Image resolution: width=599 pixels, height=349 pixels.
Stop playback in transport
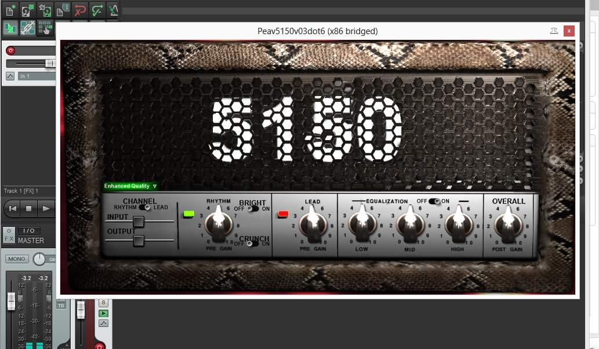tap(28, 208)
